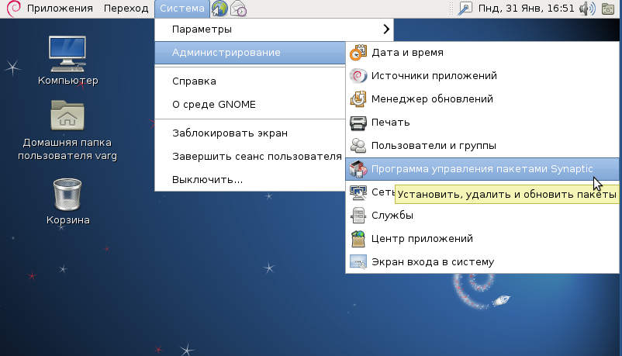The width and height of the screenshot is (622, 356).
Task: Open the Корзина trash icon
Action: [x=67, y=194]
